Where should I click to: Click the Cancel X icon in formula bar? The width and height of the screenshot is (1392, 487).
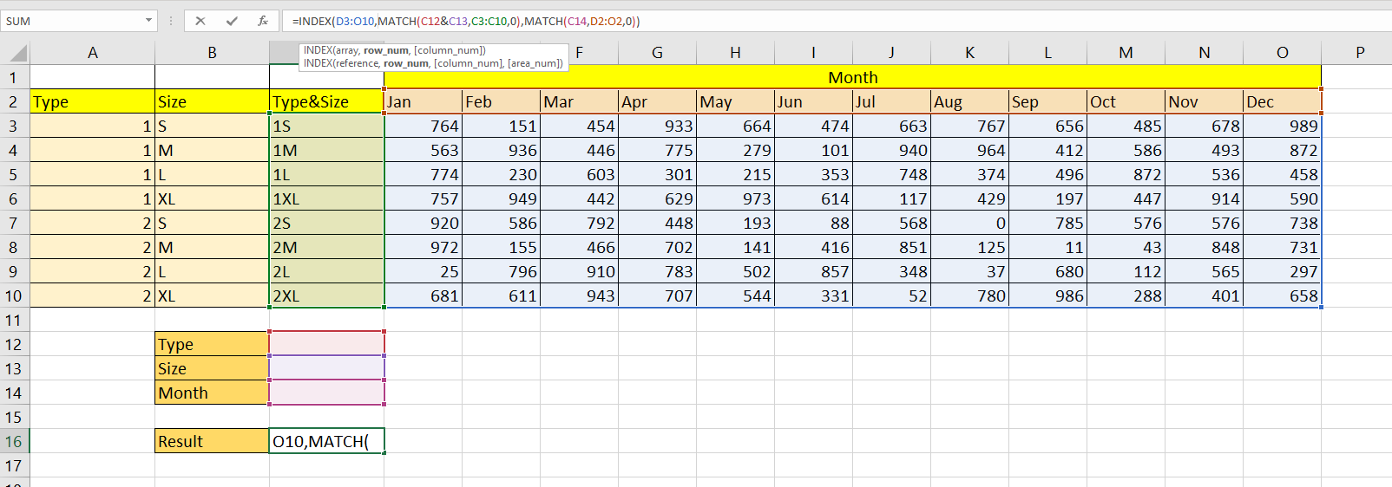pos(200,21)
